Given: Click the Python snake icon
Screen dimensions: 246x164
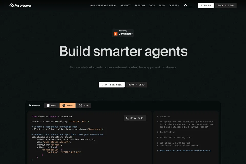Looking at the screenshot, I should [64, 106].
